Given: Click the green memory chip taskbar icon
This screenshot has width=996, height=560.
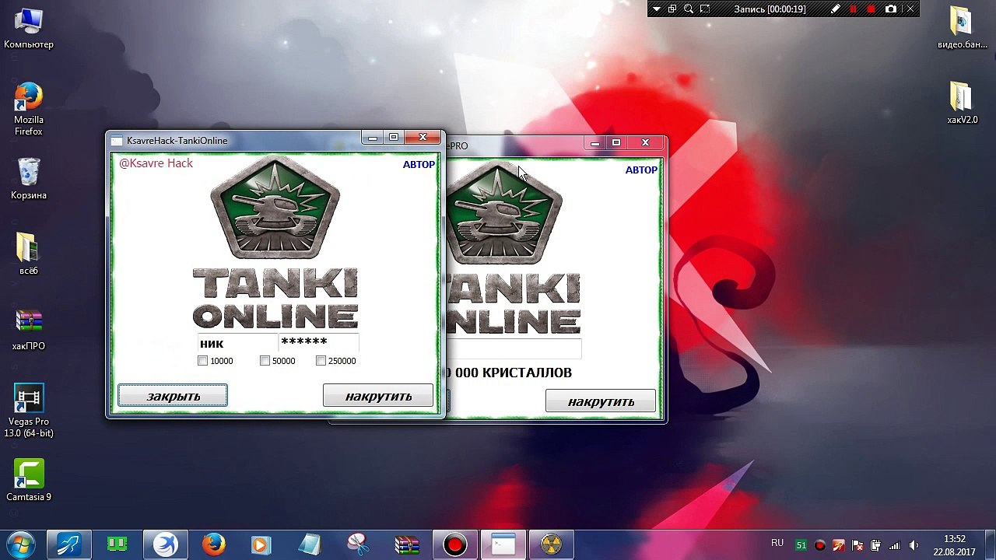Looking at the screenshot, I should coord(117,545).
